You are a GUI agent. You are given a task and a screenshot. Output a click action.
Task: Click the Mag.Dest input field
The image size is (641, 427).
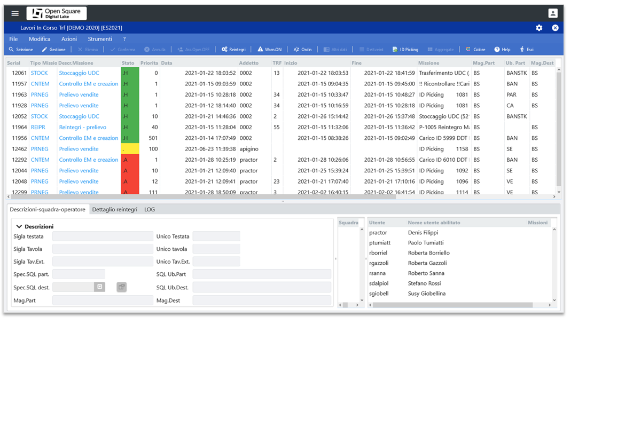tap(262, 301)
